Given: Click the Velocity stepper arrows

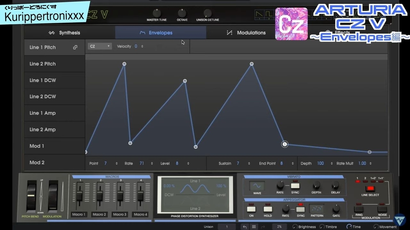Looking at the screenshot, I should [x=142, y=46].
